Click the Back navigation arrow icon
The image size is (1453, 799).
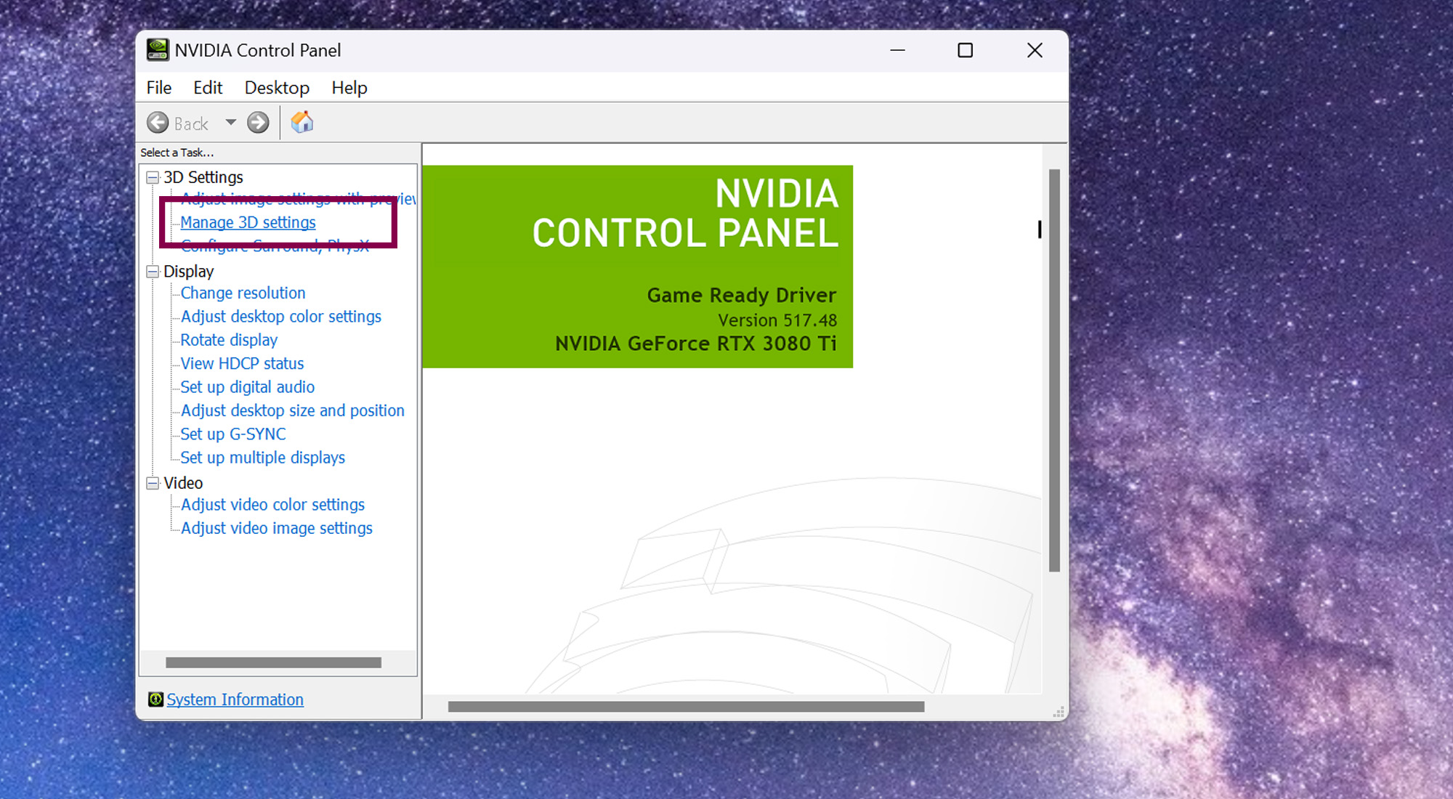point(161,122)
